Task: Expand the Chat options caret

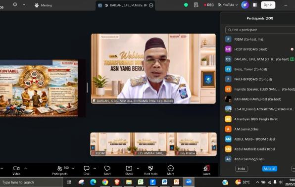Action: coord(95,168)
